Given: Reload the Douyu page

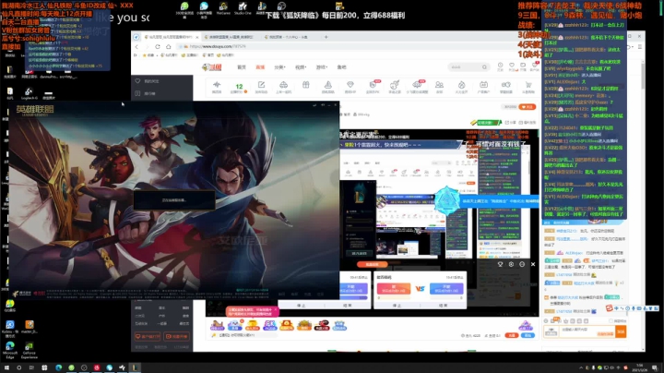Looking at the screenshot, I should pos(158,46).
